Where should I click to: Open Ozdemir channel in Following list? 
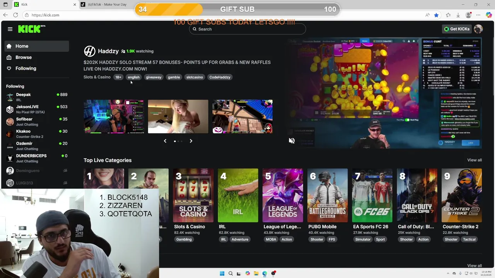click(37, 146)
